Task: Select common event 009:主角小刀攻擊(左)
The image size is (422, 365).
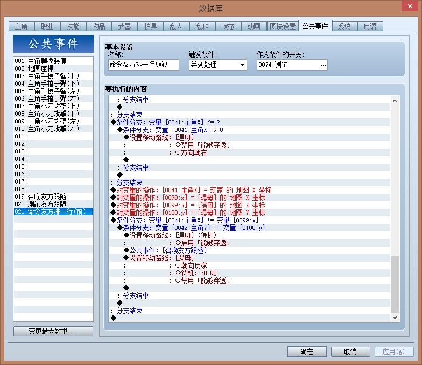Action: point(53,121)
